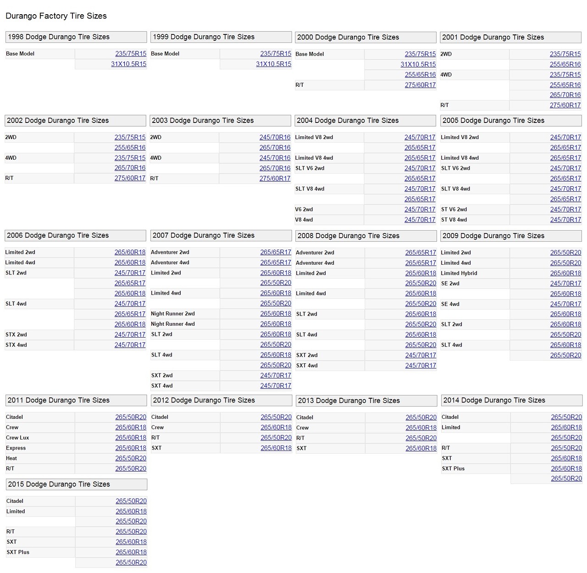587x573 pixels.
Task: Click 265/60R18 for 2014 SXT
Action: [566, 458]
